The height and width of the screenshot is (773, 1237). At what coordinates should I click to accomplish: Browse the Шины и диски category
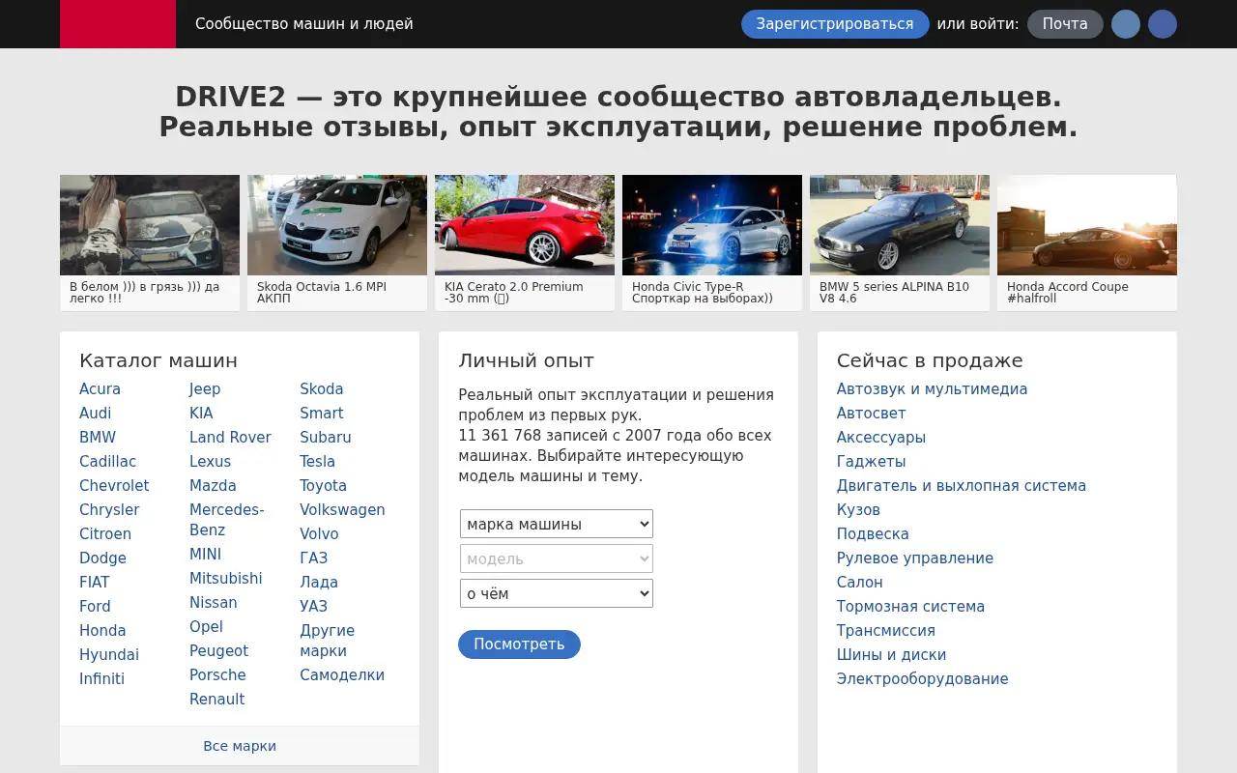pos(891,655)
